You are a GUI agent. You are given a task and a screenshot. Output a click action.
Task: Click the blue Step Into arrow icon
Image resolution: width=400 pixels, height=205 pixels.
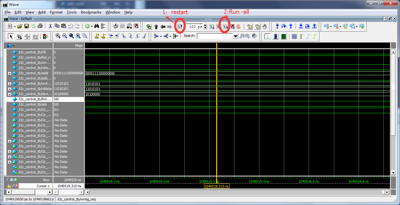(277, 26)
